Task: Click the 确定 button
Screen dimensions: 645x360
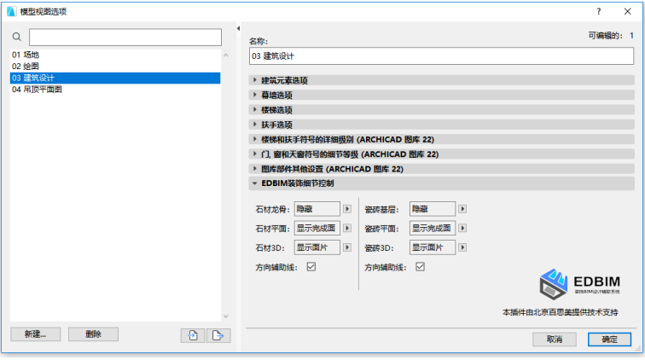Action: (609, 339)
